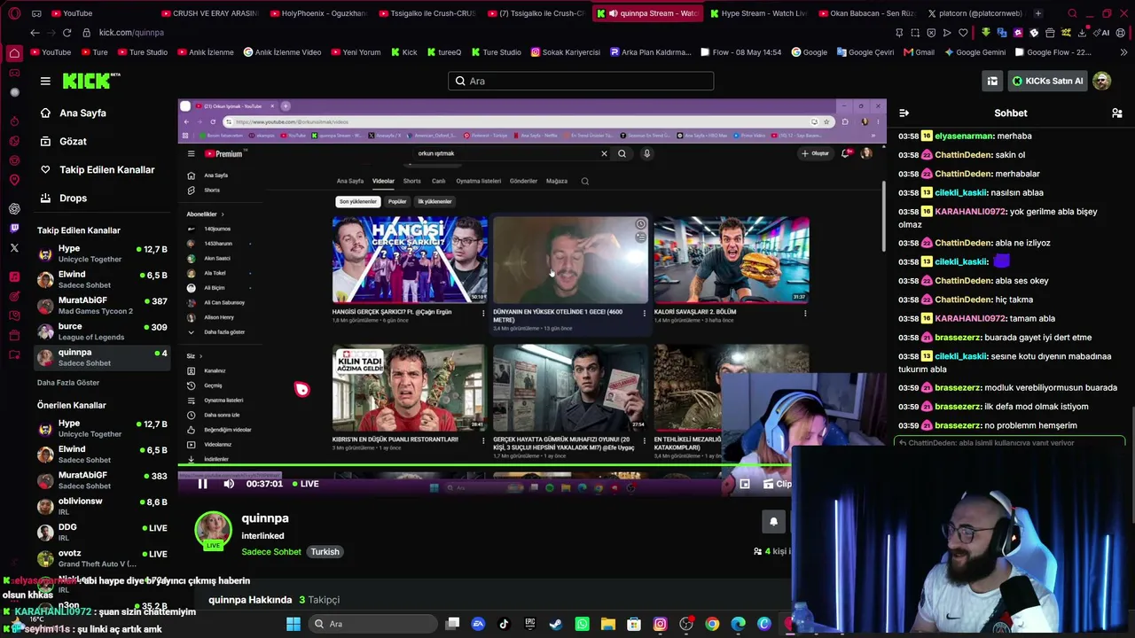Open Google Gemini bookmark
This screenshot has height=638, width=1135.
975,52
